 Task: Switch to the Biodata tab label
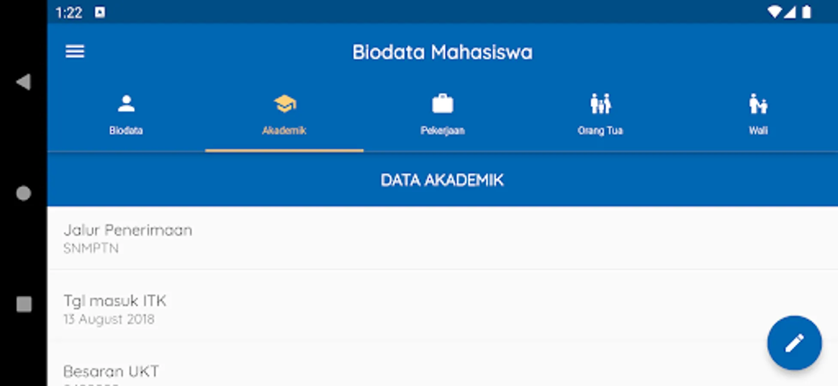pyautogui.click(x=126, y=130)
